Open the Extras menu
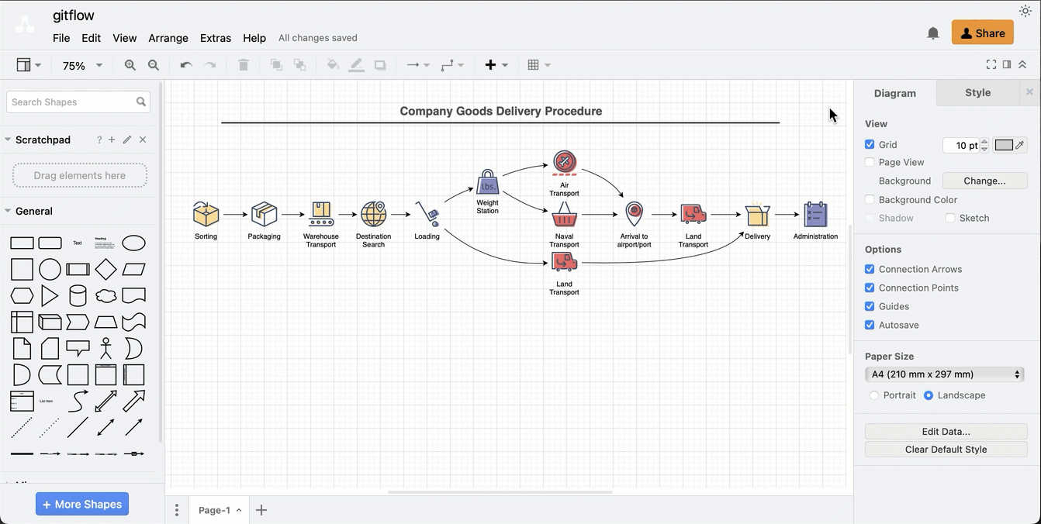Viewport: 1041px width, 524px height. pyautogui.click(x=216, y=38)
